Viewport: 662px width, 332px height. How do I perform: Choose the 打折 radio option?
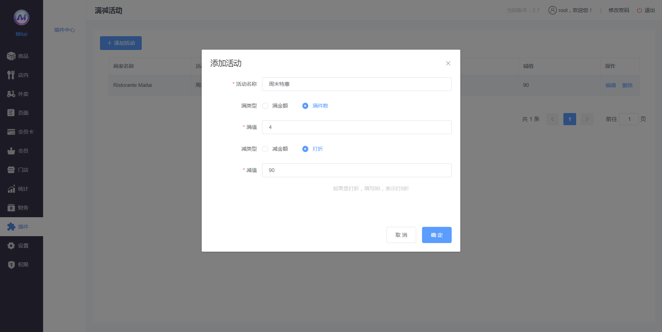point(305,149)
